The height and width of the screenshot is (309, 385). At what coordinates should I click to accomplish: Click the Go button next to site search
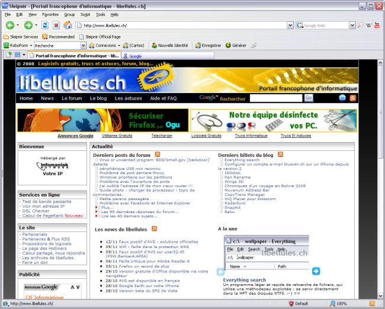[309, 98]
